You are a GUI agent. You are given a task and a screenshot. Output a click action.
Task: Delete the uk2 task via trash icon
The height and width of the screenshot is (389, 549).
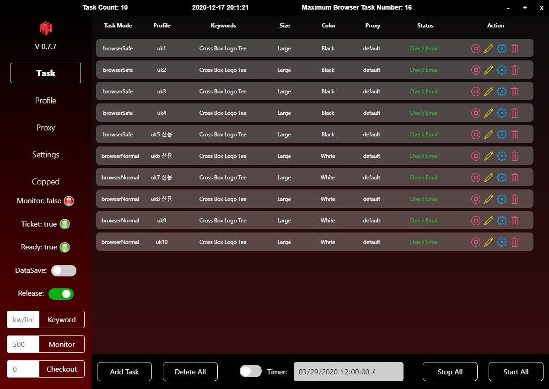(x=515, y=70)
